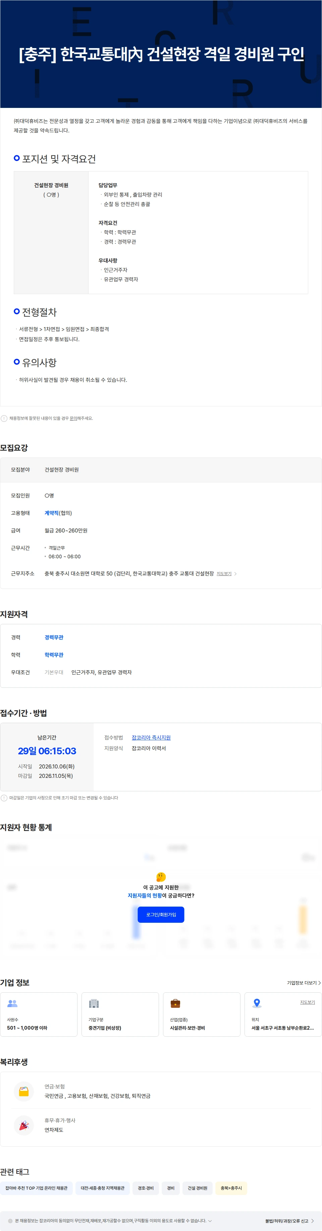322x1231 pixels.
Task: Select the 경비 tag
Action: [x=170, y=1188]
